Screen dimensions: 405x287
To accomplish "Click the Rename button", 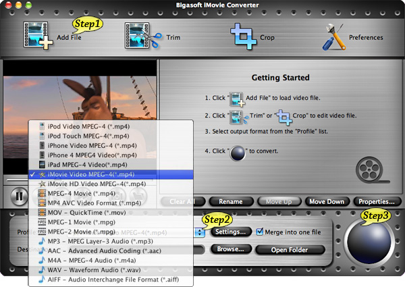I will tap(231, 201).
